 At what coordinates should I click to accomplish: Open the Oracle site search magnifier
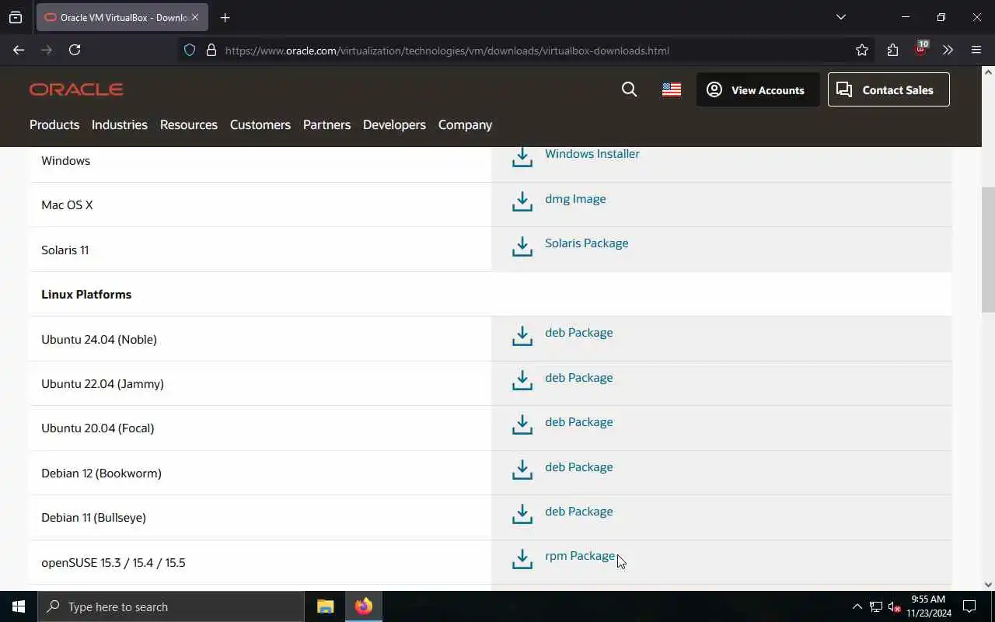[x=630, y=89]
